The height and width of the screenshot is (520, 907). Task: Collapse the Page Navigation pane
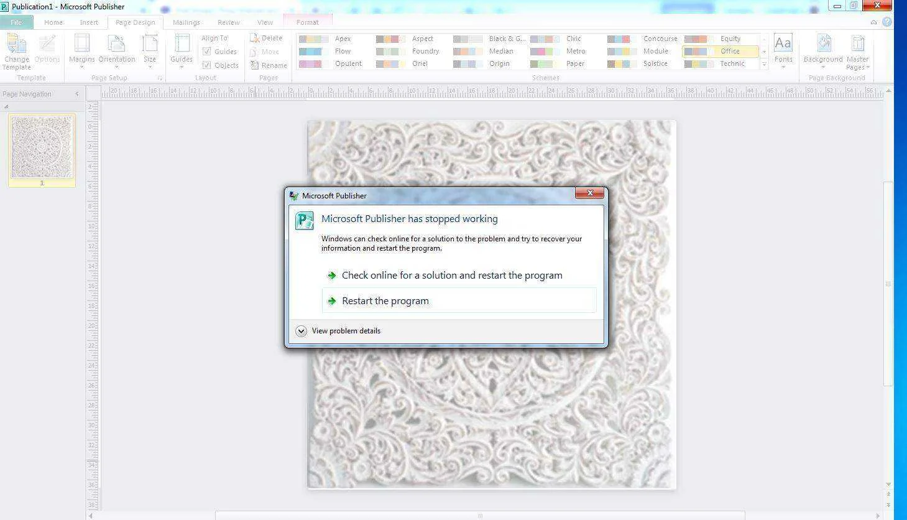(x=77, y=94)
